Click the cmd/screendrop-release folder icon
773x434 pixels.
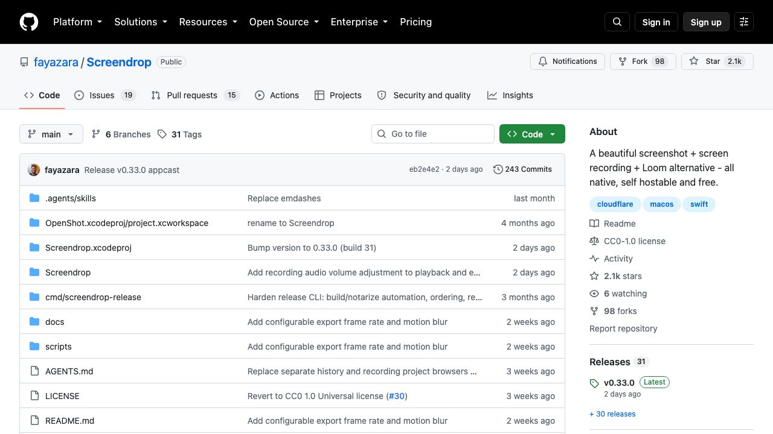(34, 297)
